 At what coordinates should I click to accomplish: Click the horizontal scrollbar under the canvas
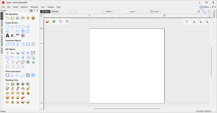coord(127,108)
